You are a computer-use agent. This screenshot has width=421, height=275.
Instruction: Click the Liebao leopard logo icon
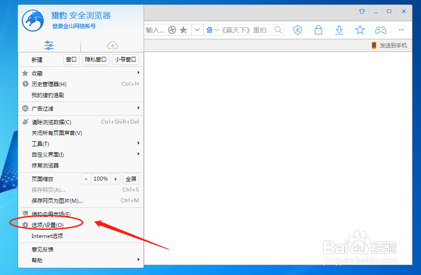(x=33, y=20)
